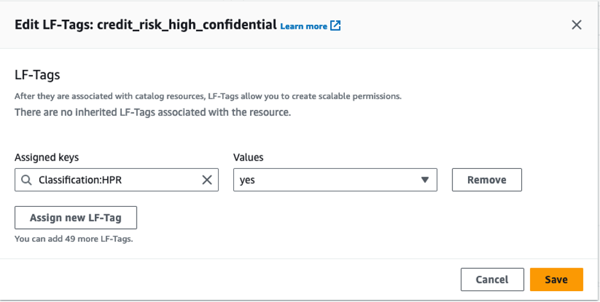
Task: Cancel the LF-Tag edits
Action: click(x=492, y=280)
